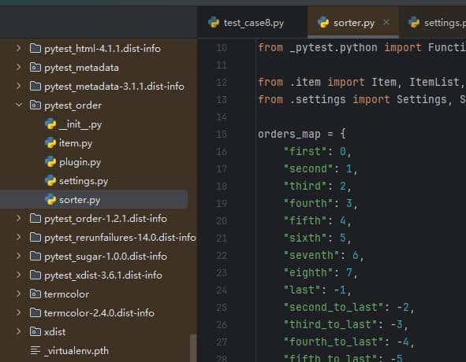Screen dimensions: 466x362
Task: Expand the pytest_html-4.1.1.dist-info folder
Action: coord(18,48)
